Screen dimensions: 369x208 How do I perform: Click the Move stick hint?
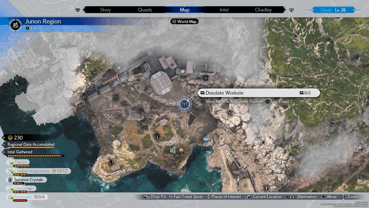[328, 197]
